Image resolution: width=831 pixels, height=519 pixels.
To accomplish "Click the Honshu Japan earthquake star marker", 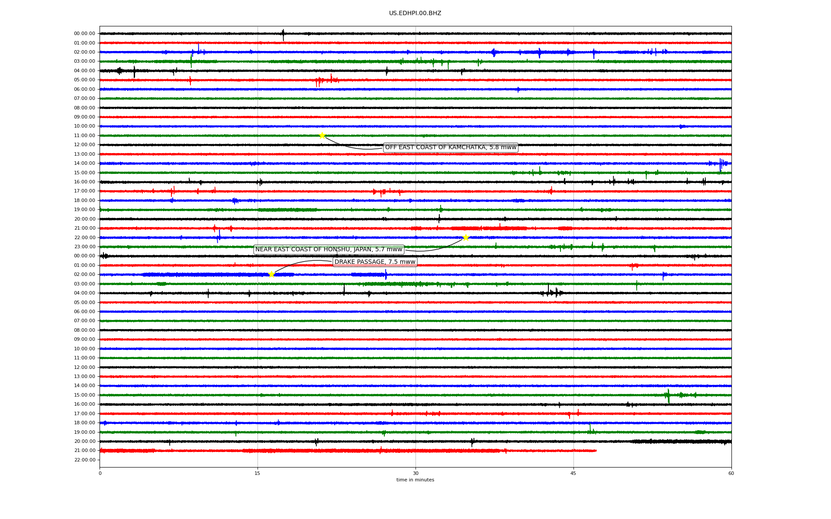I will (466, 237).
